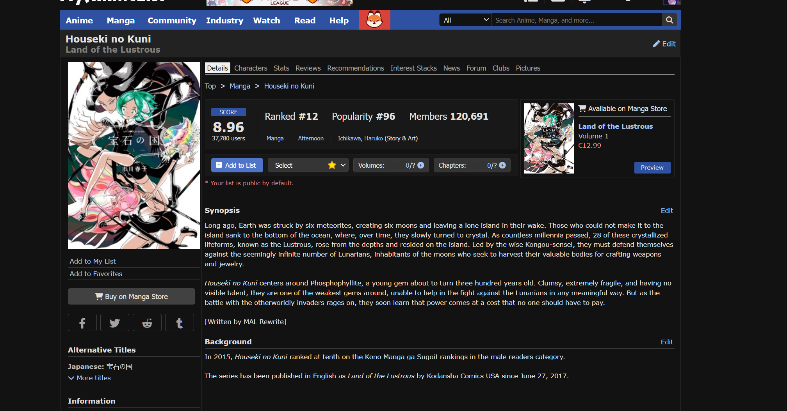Click Add to My List link

point(93,261)
